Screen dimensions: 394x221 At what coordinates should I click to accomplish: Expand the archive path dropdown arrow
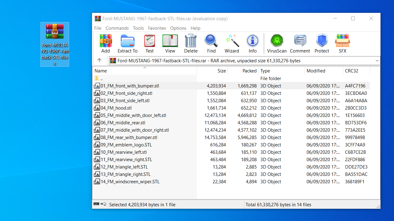377,60
